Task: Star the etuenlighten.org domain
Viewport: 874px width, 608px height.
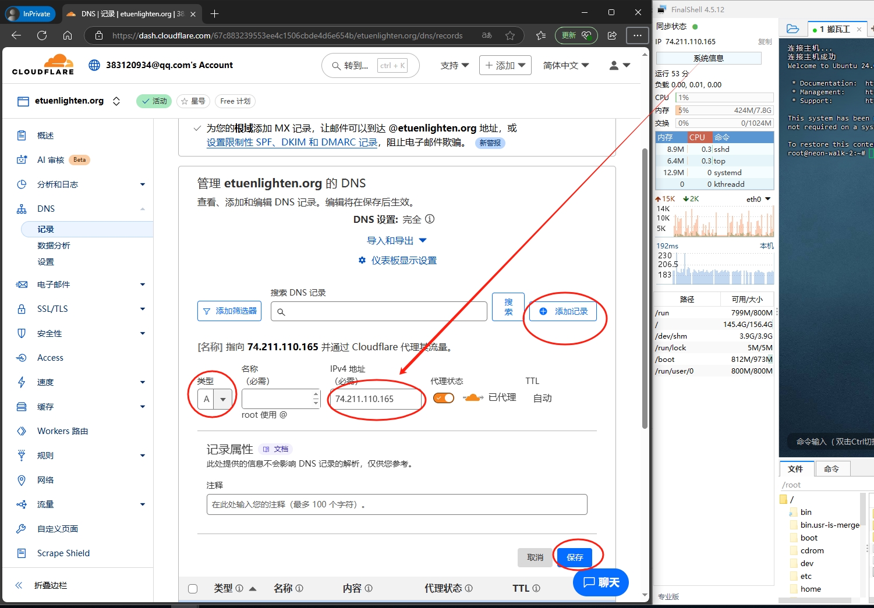Action: coord(193,101)
